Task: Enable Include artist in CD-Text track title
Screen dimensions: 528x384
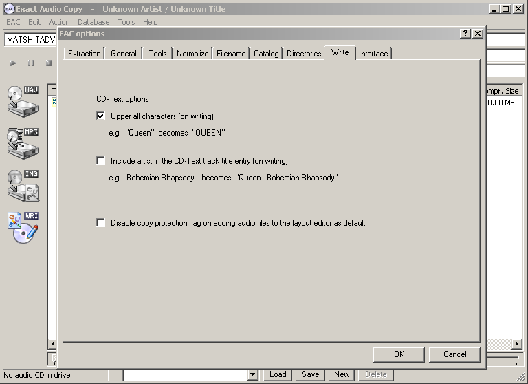Action: (x=100, y=160)
